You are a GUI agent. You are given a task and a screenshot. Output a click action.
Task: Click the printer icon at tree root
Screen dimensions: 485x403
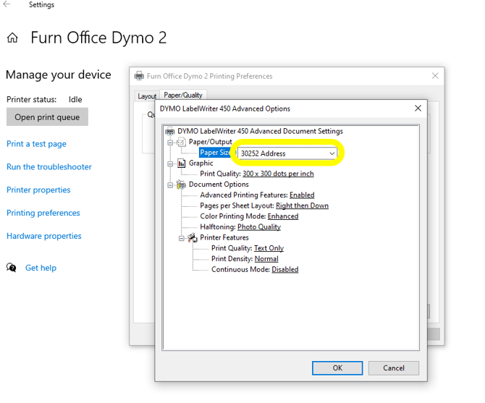coord(170,132)
